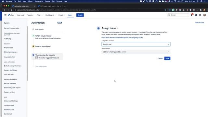The image size is (208, 117).
Task: Cancel the Assign issue changes
Action: [x=160, y=58]
